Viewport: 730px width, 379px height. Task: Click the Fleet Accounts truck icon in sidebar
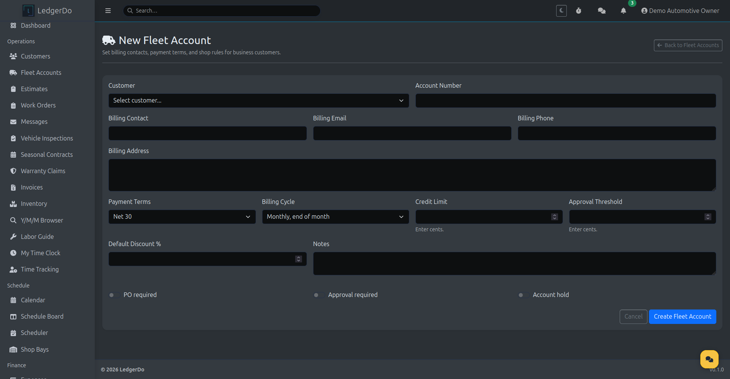click(x=13, y=73)
